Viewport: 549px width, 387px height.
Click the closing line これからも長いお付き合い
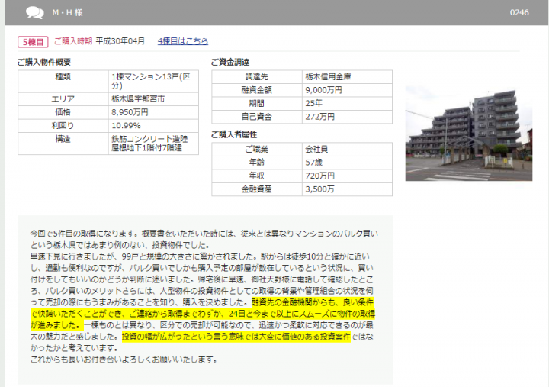click(x=124, y=360)
